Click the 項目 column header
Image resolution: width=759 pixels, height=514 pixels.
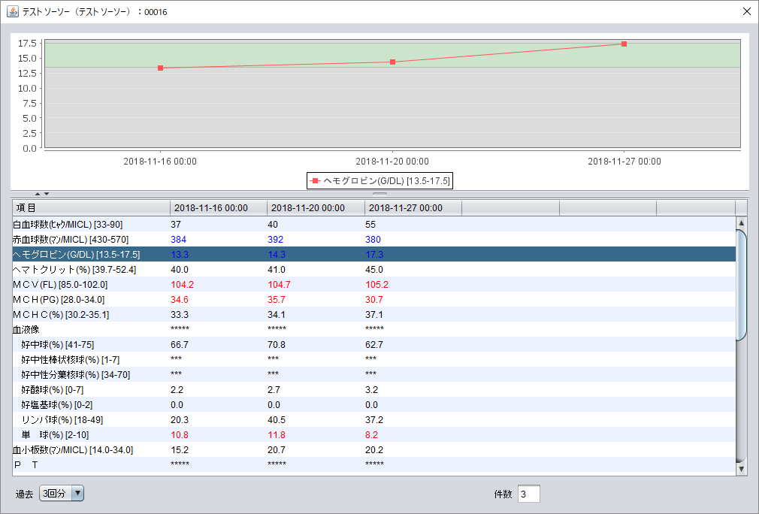coord(90,207)
